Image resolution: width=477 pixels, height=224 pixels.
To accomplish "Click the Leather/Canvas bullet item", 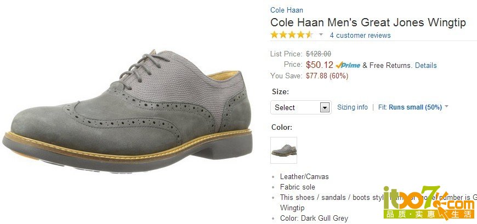I will click(x=304, y=176).
